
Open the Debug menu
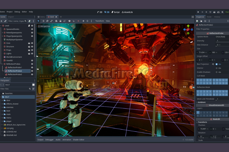pos(17,12)
